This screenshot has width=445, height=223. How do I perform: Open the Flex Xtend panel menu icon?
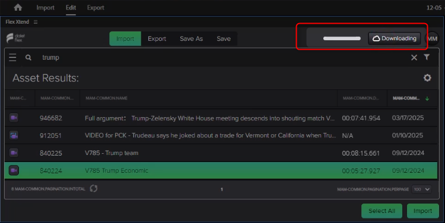[x=36, y=22]
